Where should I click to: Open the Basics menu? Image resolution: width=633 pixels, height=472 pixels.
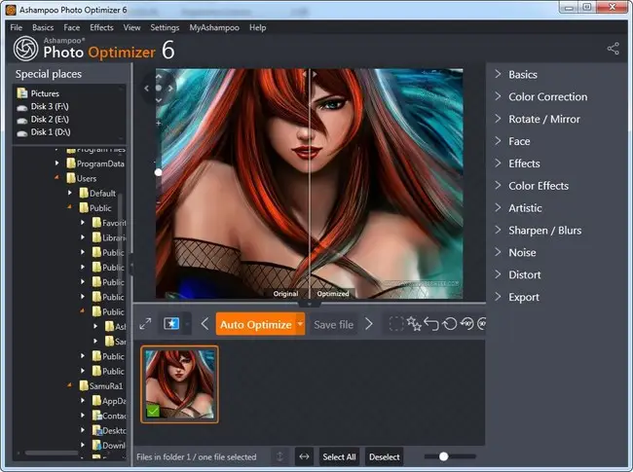43,27
